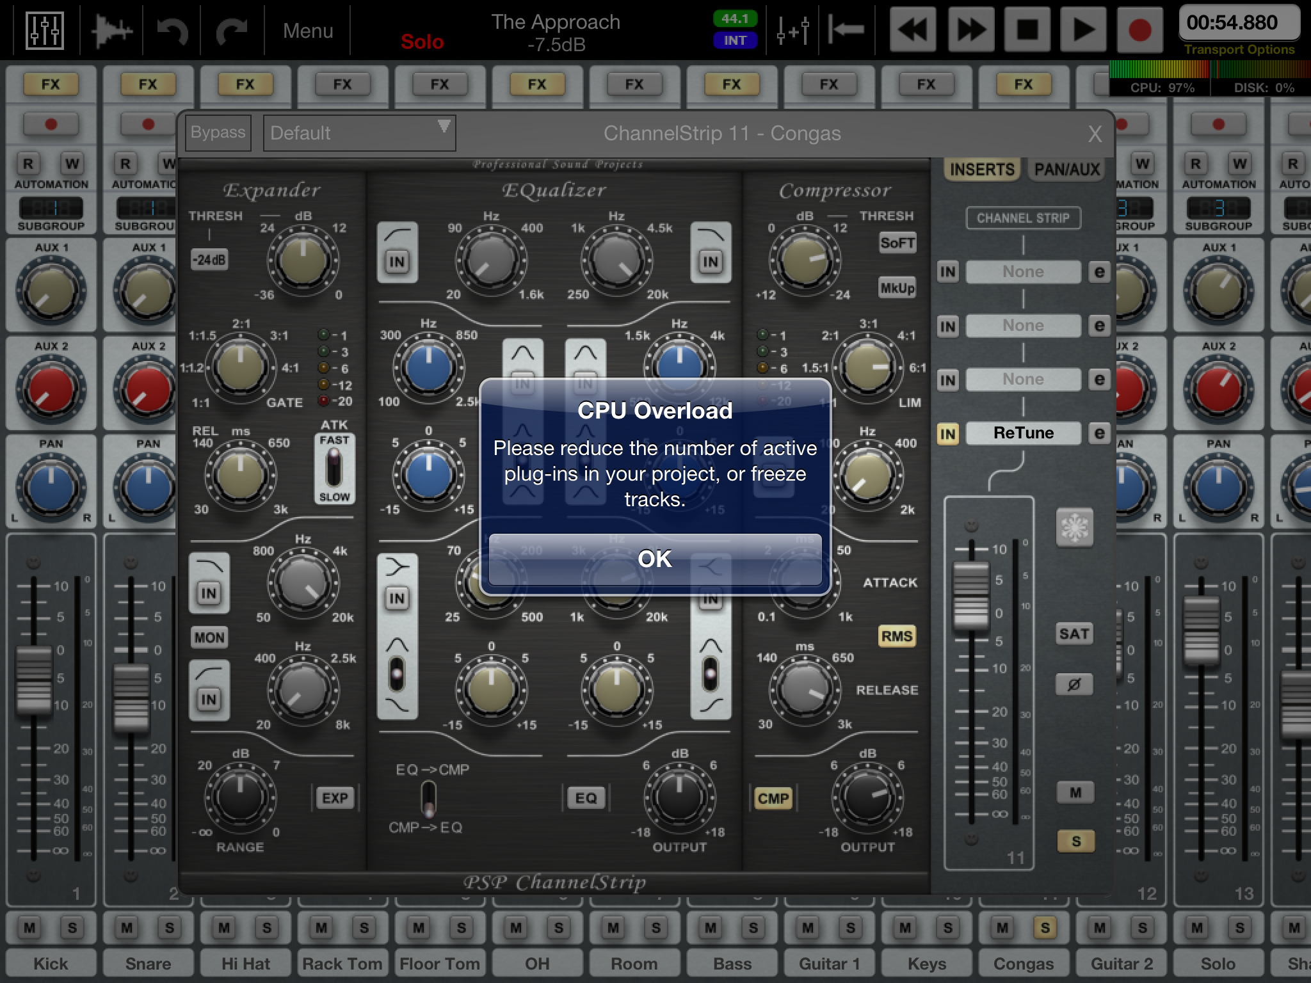The width and height of the screenshot is (1311, 983).
Task: Toggle compressor MkUp button
Action: tap(897, 288)
